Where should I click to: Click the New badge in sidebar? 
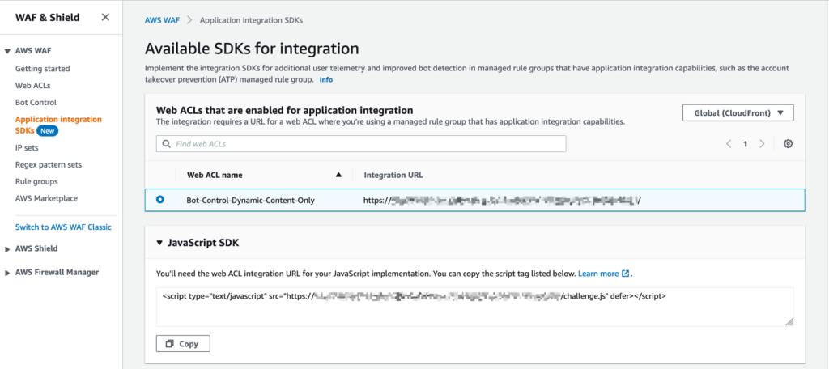click(48, 130)
